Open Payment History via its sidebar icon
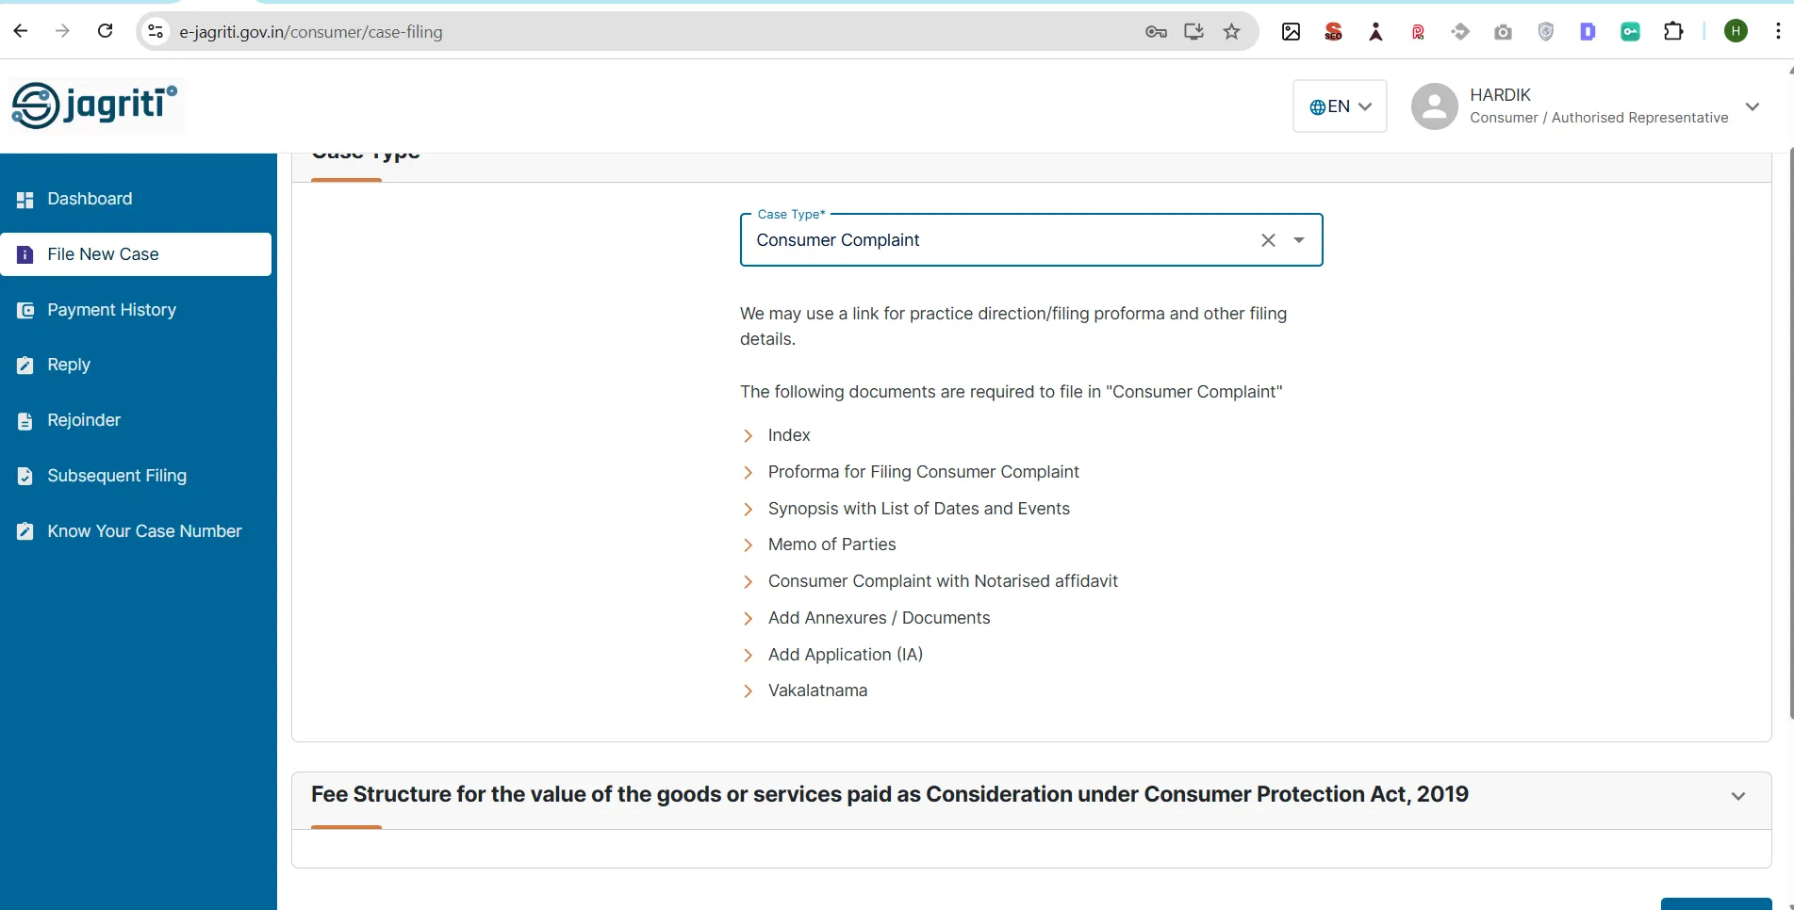Viewport: 1794px width, 910px height. tap(25, 310)
